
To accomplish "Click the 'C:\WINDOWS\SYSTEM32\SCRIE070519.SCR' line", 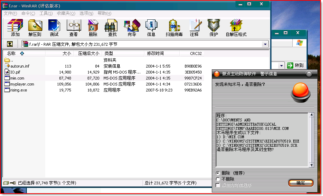I will [257, 145].
